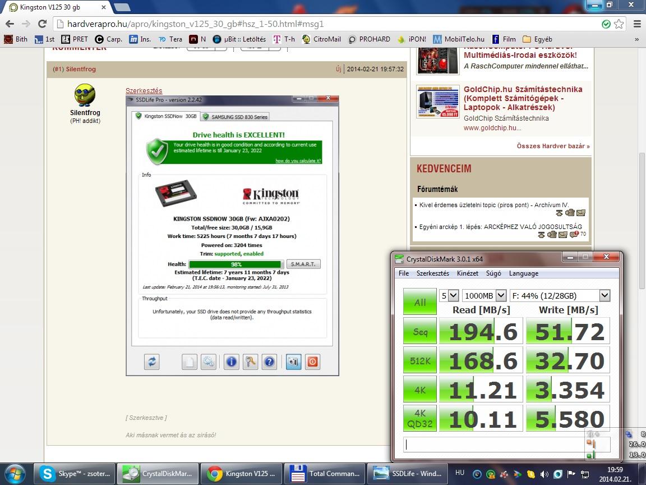Screen dimensions: 646x485
Task: Open the CitroMail bookmark
Action: pyautogui.click(x=321, y=39)
